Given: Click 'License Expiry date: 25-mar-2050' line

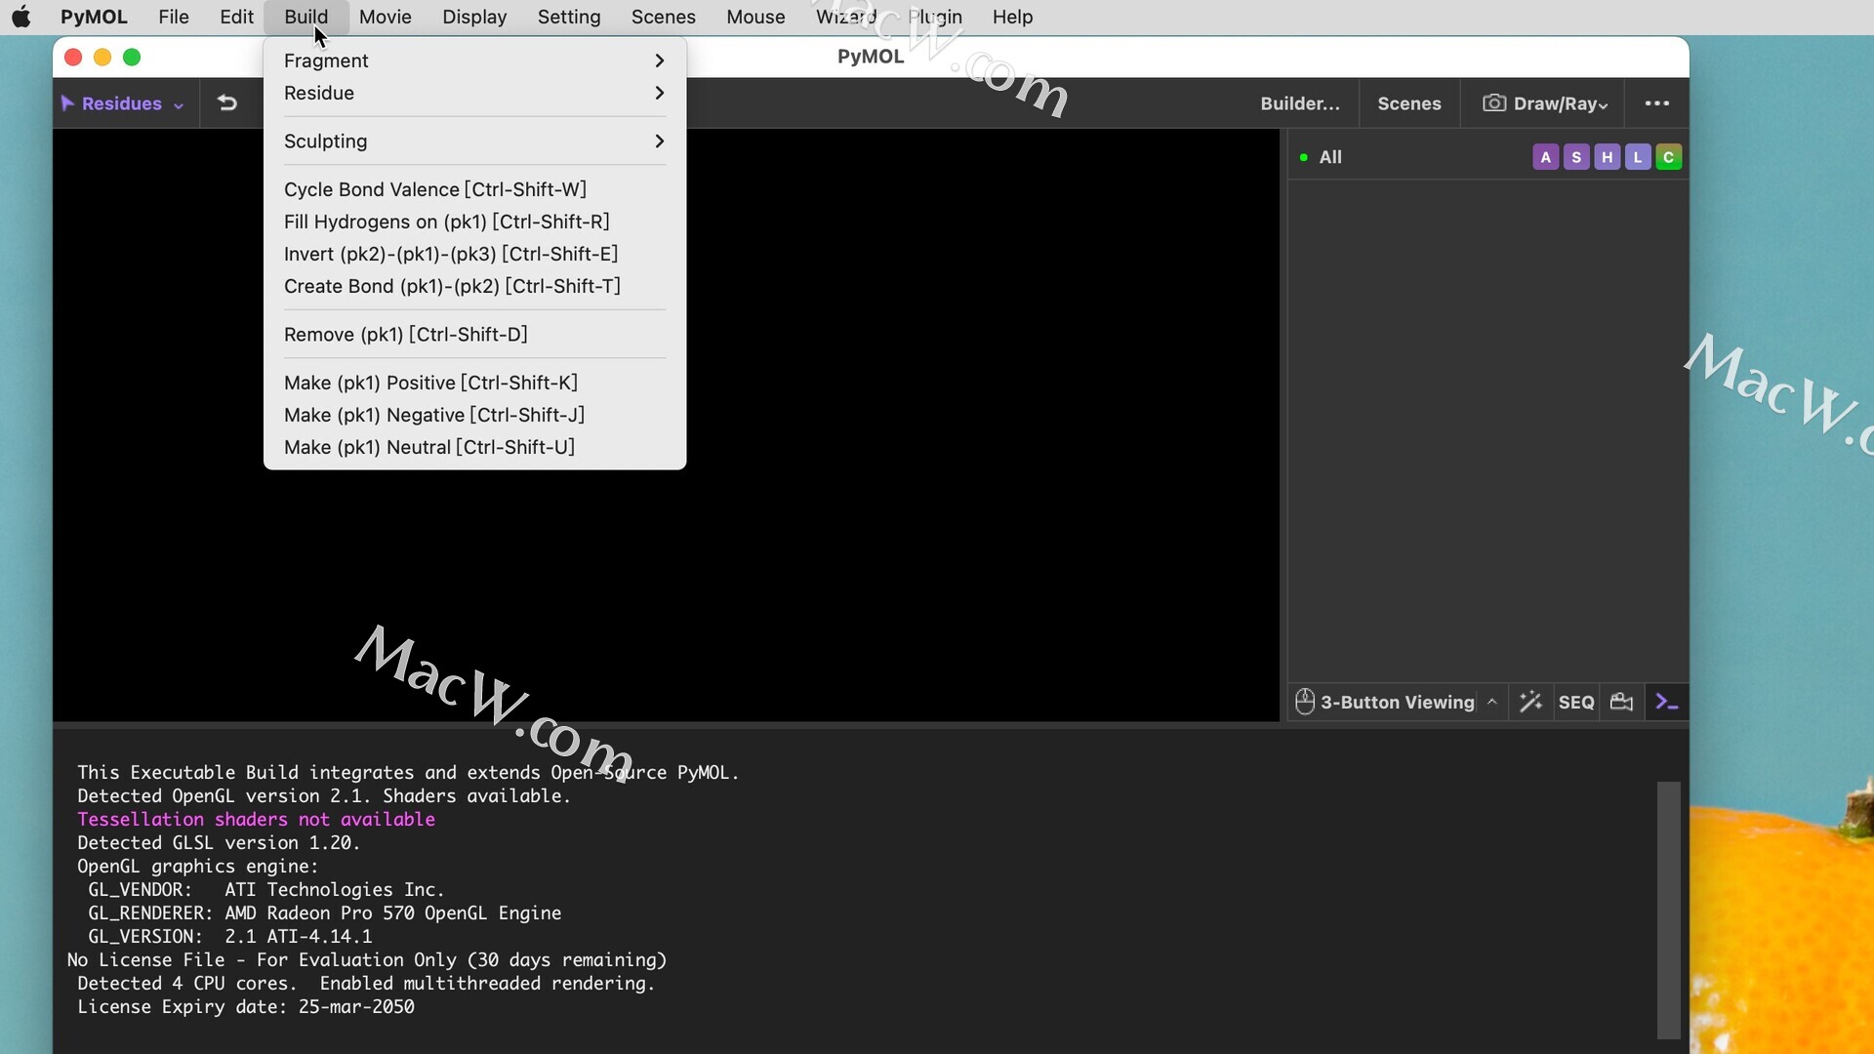Looking at the screenshot, I should 246,1006.
